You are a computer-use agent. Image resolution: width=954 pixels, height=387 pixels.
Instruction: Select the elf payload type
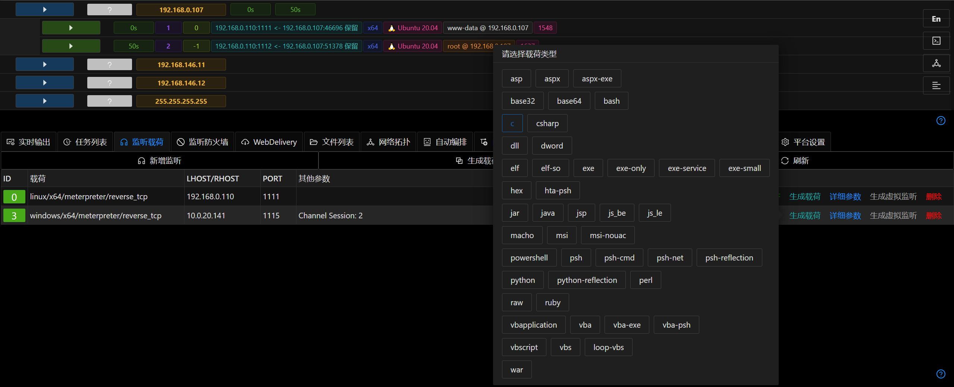tap(515, 168)
